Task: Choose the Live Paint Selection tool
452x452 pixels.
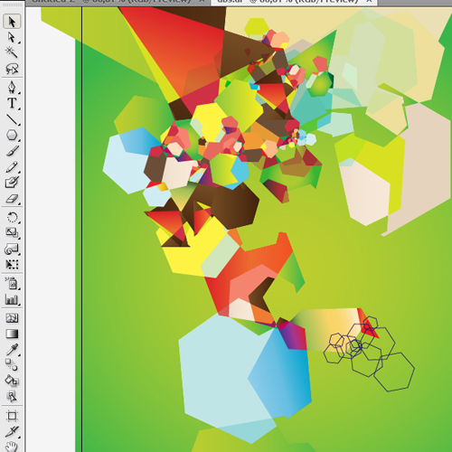Action: 12,396
